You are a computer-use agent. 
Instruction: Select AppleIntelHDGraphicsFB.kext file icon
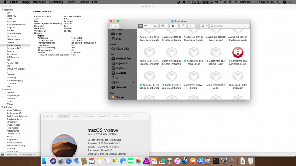pyautogui.click(x=216, y=52)
